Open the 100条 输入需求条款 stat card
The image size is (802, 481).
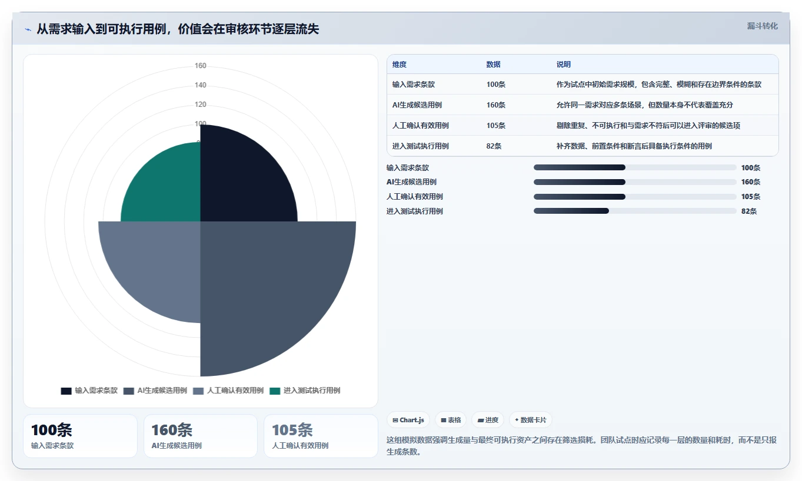coord(80,436)
